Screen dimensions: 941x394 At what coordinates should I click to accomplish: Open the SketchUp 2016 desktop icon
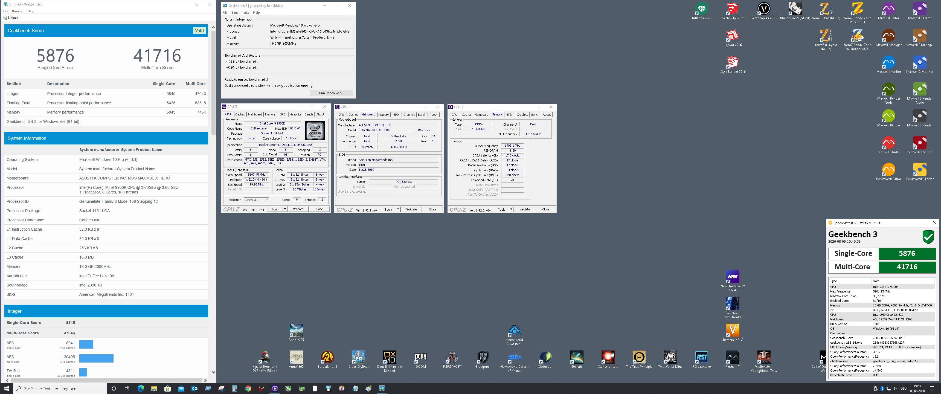pos(732,11)
